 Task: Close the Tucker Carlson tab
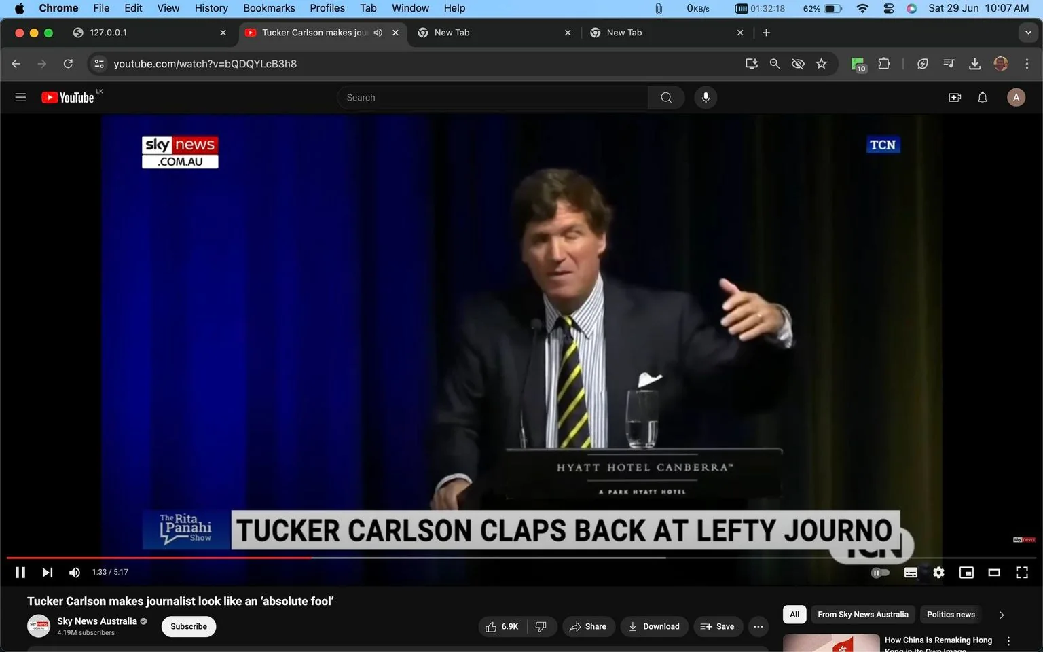pyautogui.click(x=395, y=32)
